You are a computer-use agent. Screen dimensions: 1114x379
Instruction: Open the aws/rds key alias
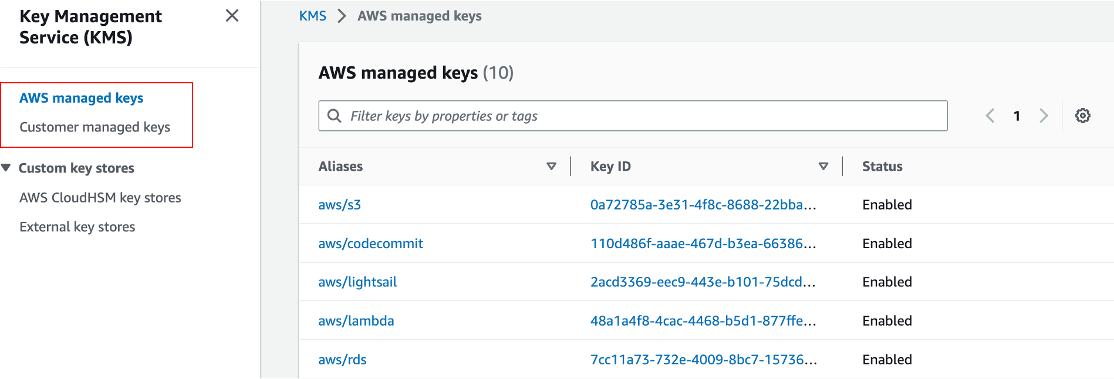click(342, 360)
